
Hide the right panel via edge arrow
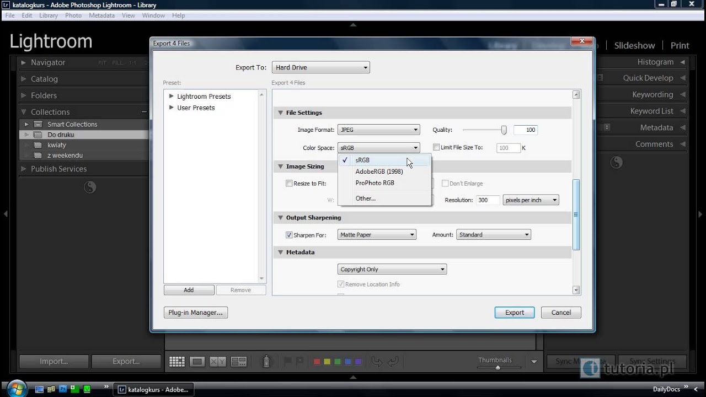click(700, 214)
